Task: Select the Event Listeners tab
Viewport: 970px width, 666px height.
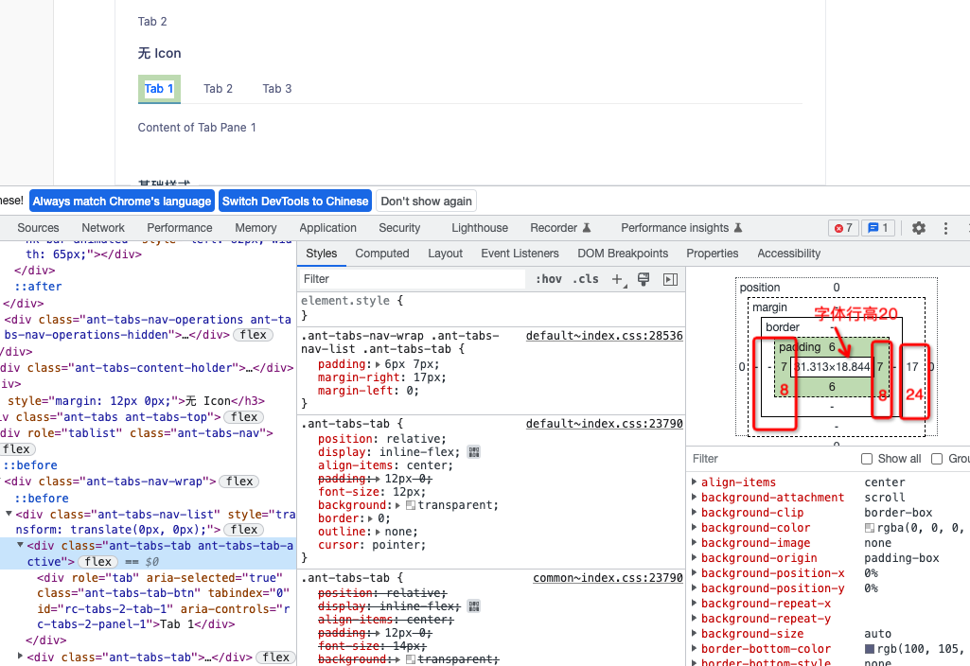Action: coord(520,254)
